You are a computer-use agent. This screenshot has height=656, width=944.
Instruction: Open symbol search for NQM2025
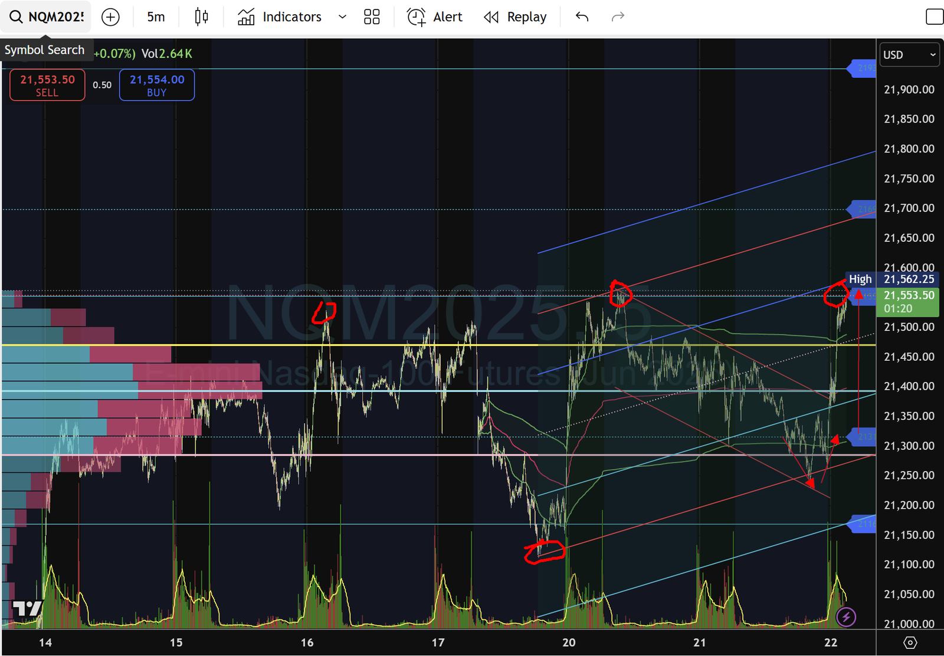(x=47, y=17)
